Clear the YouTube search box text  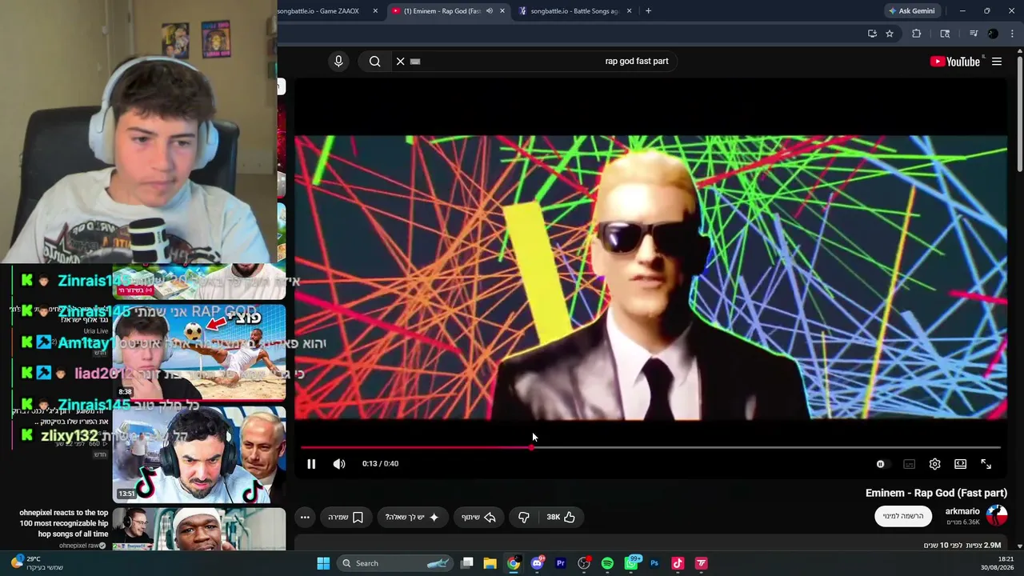point(401,62)
